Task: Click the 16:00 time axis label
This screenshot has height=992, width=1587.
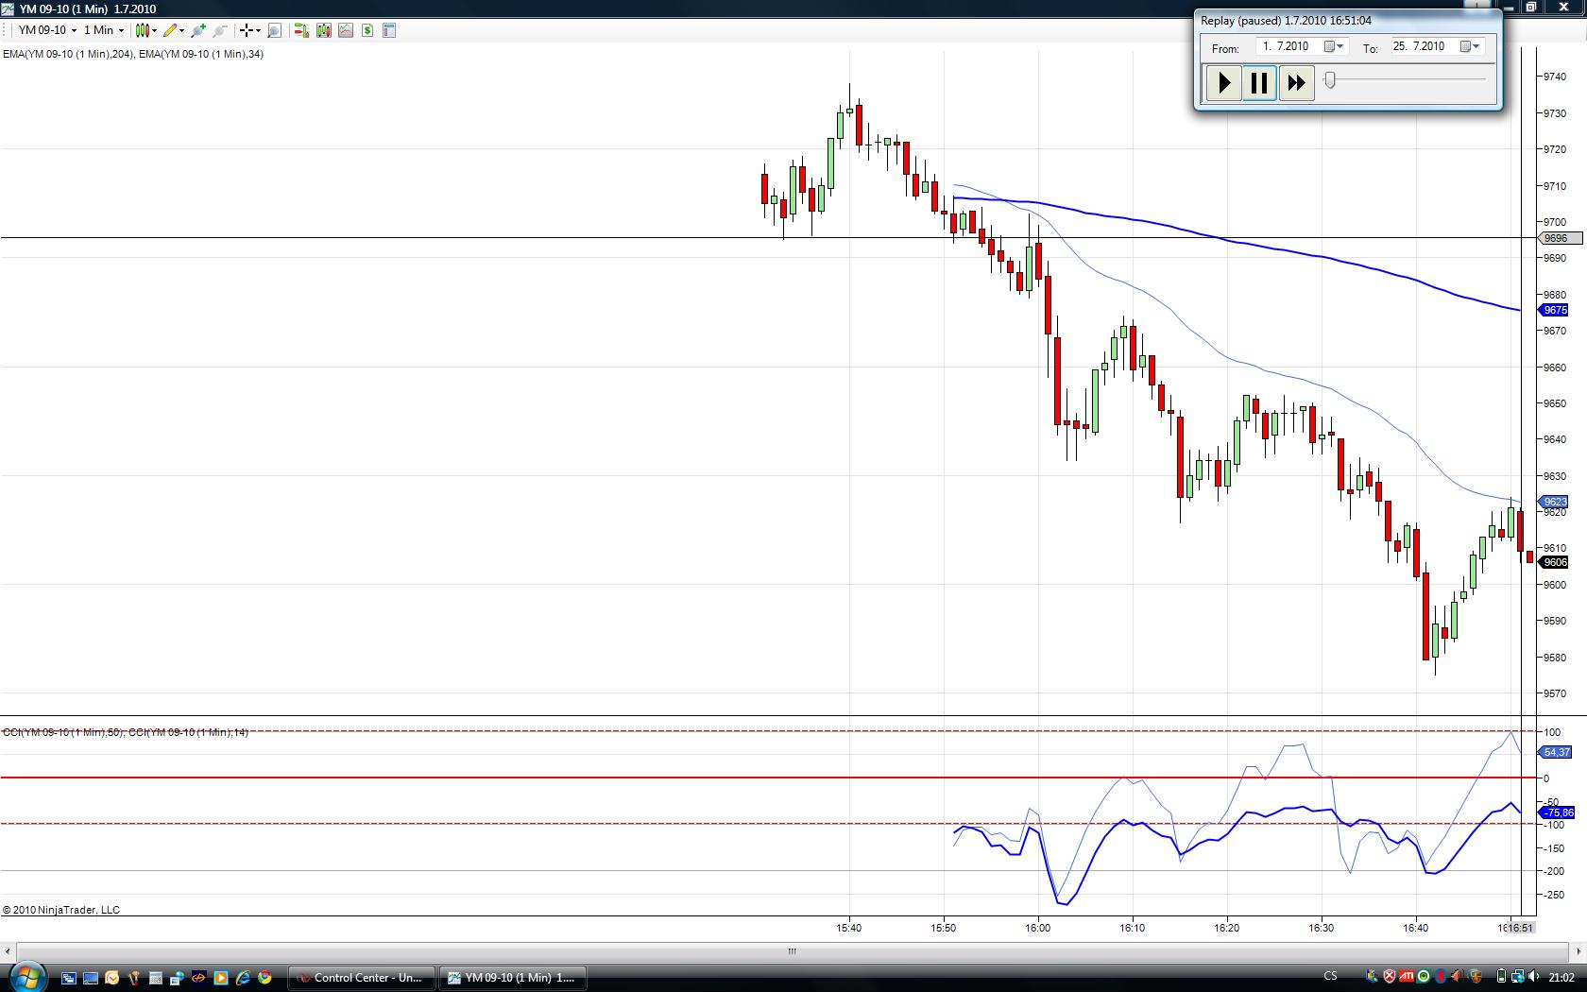Action: click(x=1038, y=928)
